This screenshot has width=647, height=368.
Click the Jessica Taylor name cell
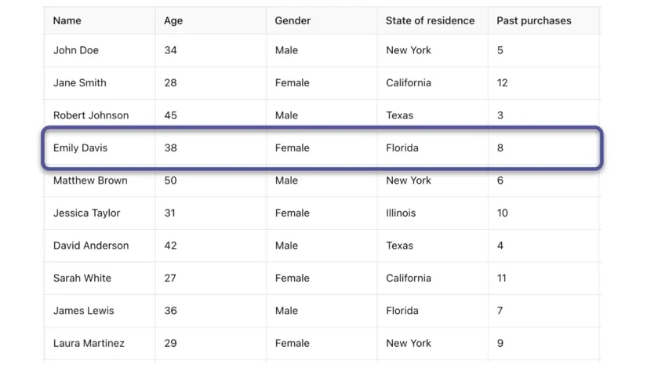(87, 213)
